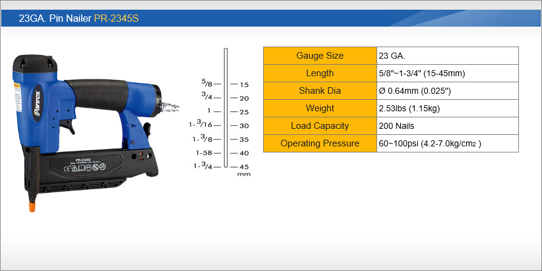
Task: Click the '40' mm mark on scale
Action: click(x=244, y=153)
